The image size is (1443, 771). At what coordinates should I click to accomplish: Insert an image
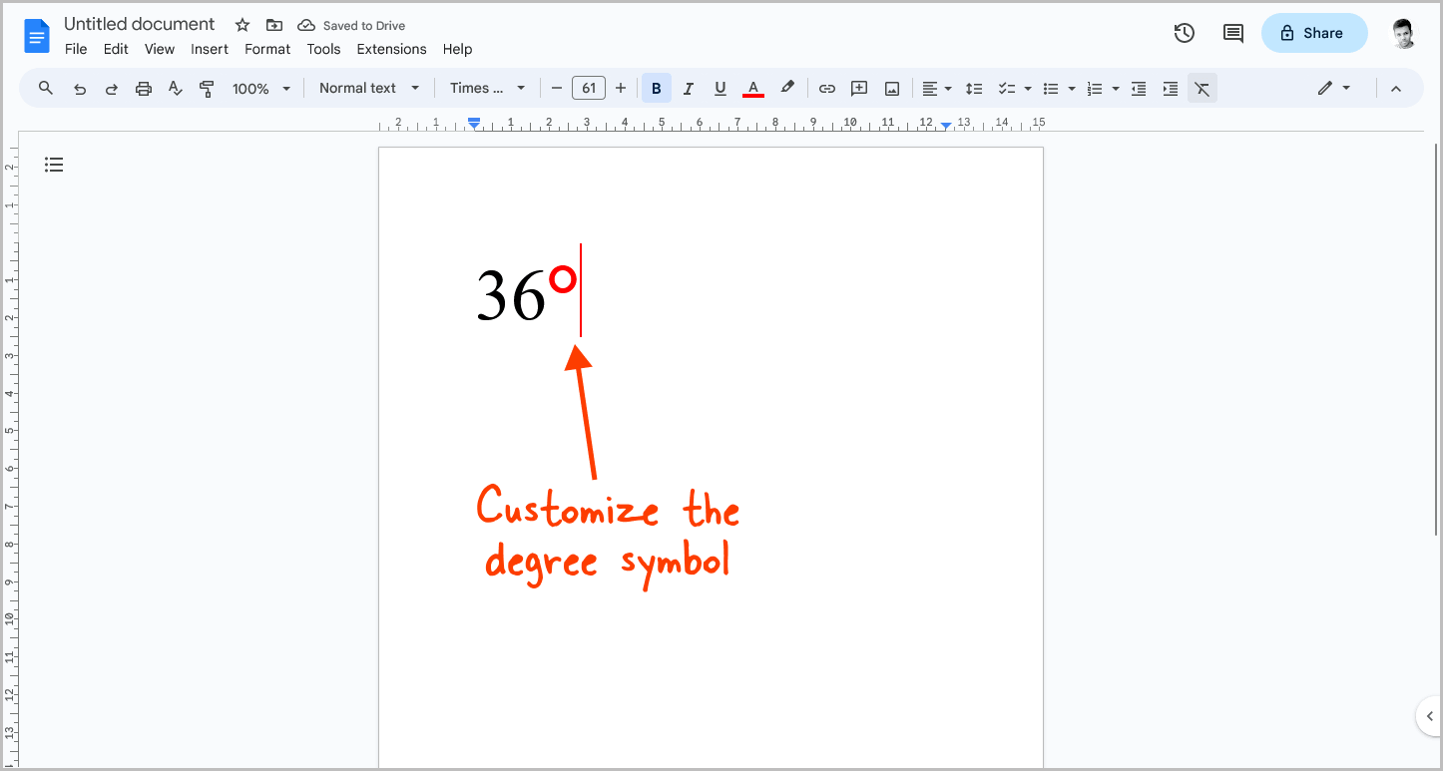[x=890, y=88]
